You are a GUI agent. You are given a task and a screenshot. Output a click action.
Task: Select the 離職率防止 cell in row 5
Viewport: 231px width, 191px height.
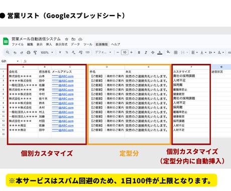point(191,89)
